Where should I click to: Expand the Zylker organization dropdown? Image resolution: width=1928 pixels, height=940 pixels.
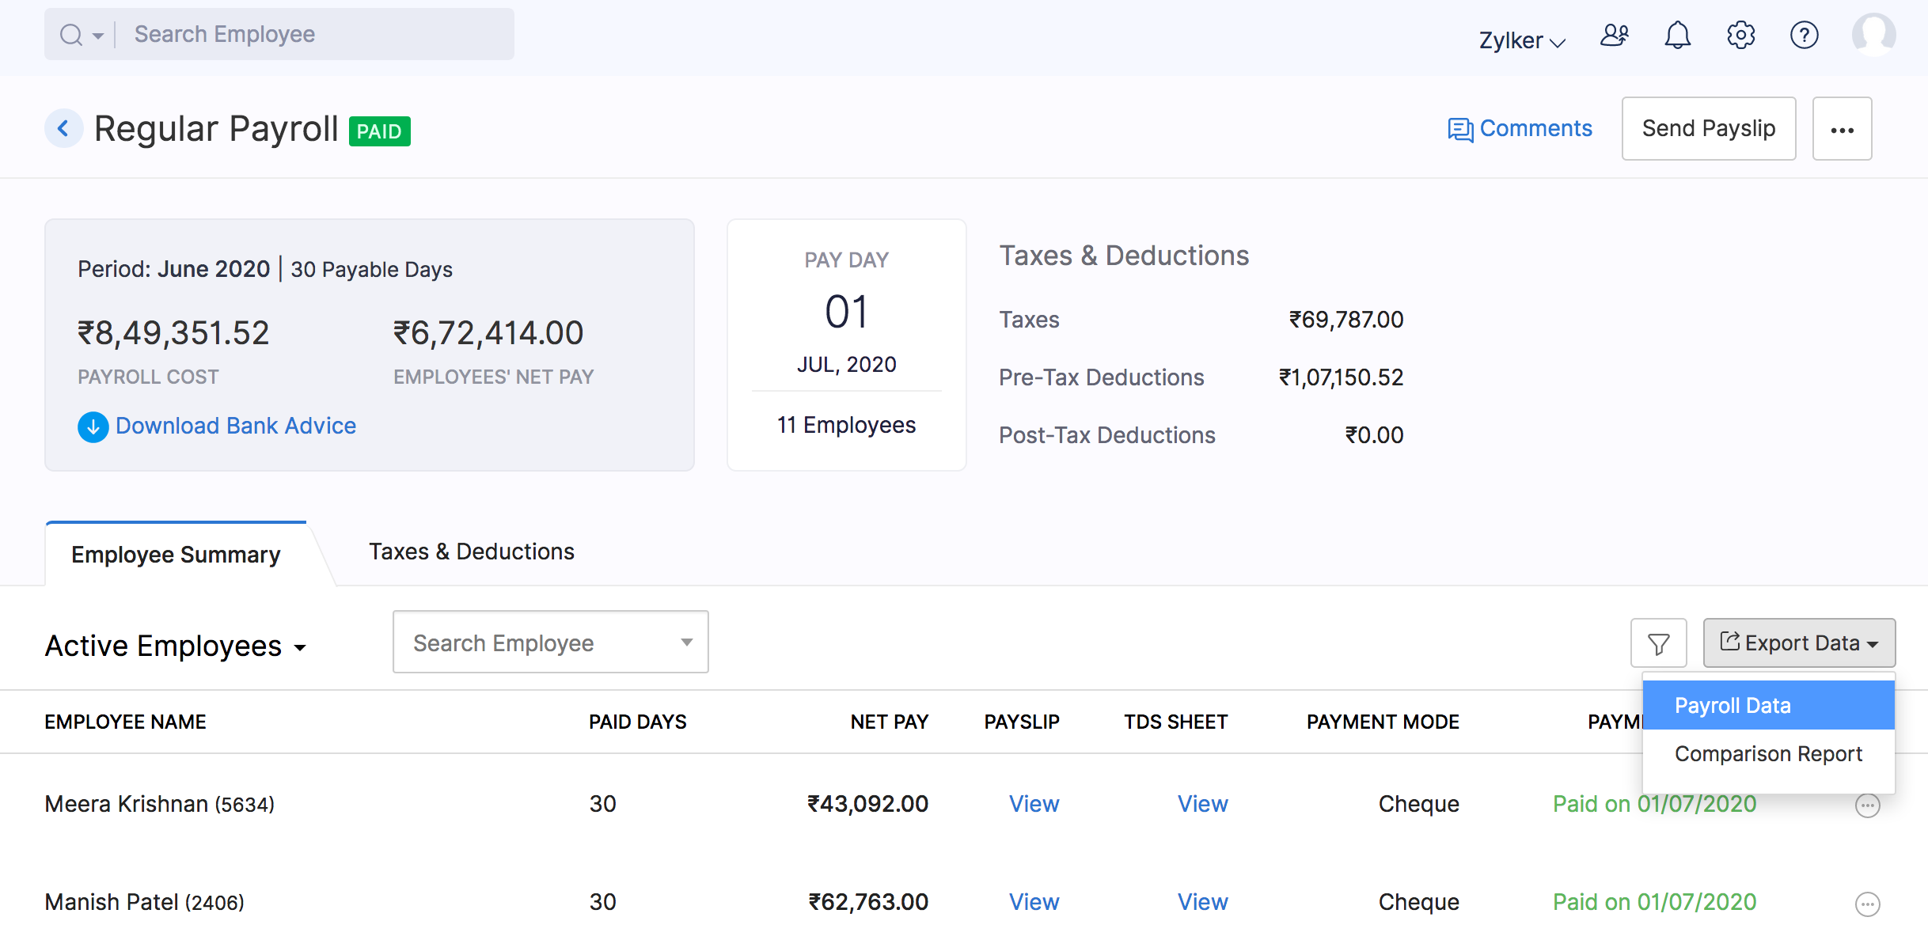pos(1521,40)
